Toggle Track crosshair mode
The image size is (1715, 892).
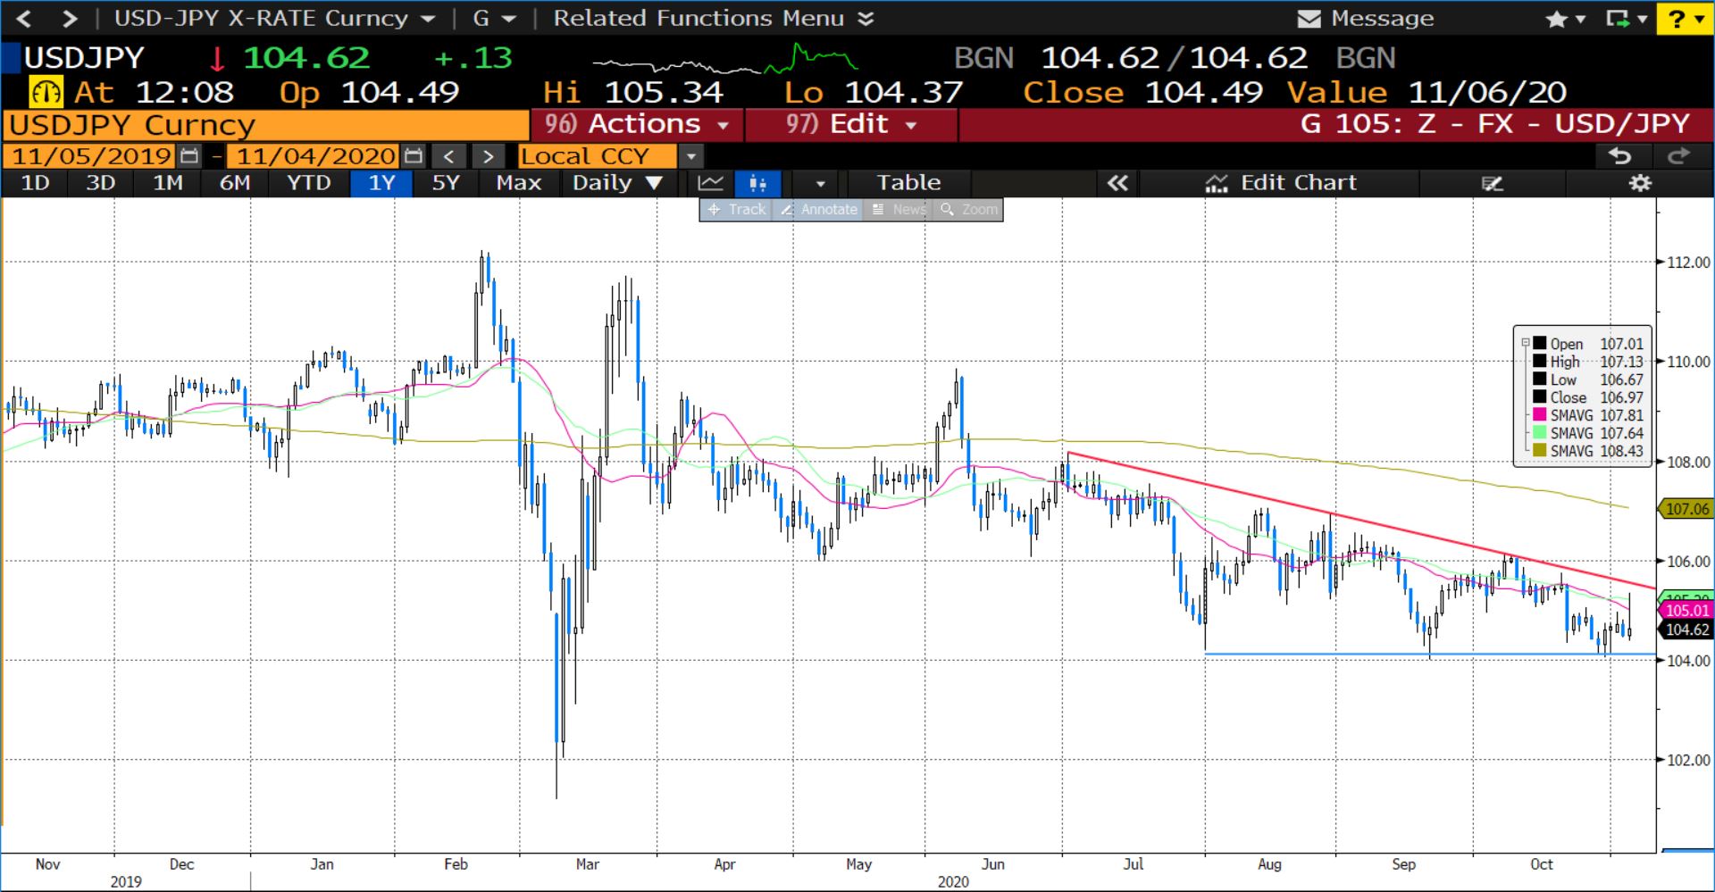coord(737,210)
